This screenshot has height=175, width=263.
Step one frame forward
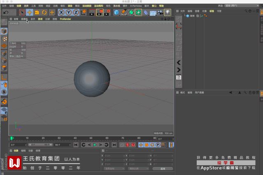tap(101, 145)
